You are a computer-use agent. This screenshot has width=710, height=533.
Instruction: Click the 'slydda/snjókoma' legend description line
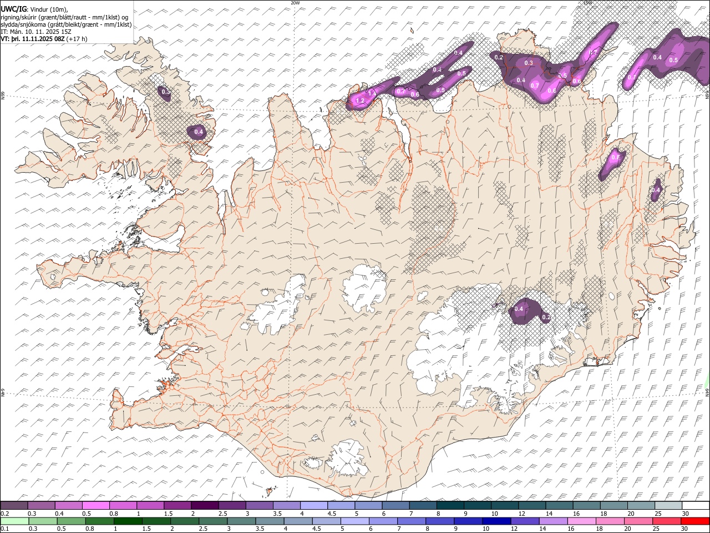coord(66,24)
